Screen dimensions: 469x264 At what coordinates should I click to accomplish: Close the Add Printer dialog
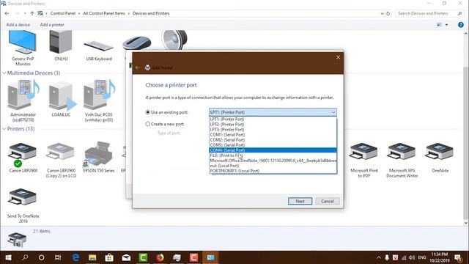[x=338, y=57]
